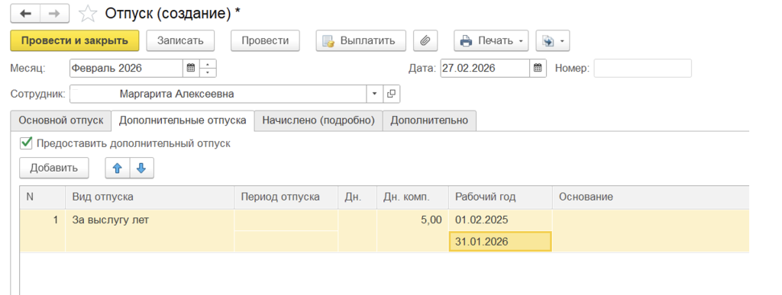The height and width of the screenshot is (295, 782).
Task: Open the Сотрудник record with open icon
Action: click(x=392, y=94)
